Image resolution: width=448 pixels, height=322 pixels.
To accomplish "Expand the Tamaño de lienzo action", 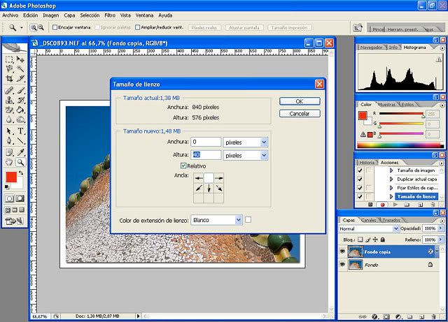I will tap(391, 196).
